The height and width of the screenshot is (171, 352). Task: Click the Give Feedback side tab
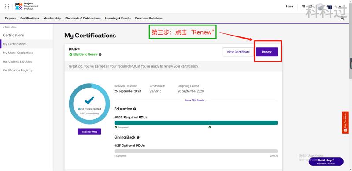tap(345, 123)
